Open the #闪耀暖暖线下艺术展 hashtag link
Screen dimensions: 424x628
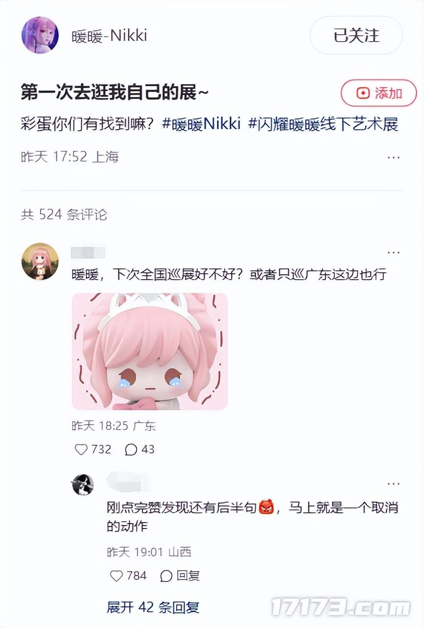[323, 124]
